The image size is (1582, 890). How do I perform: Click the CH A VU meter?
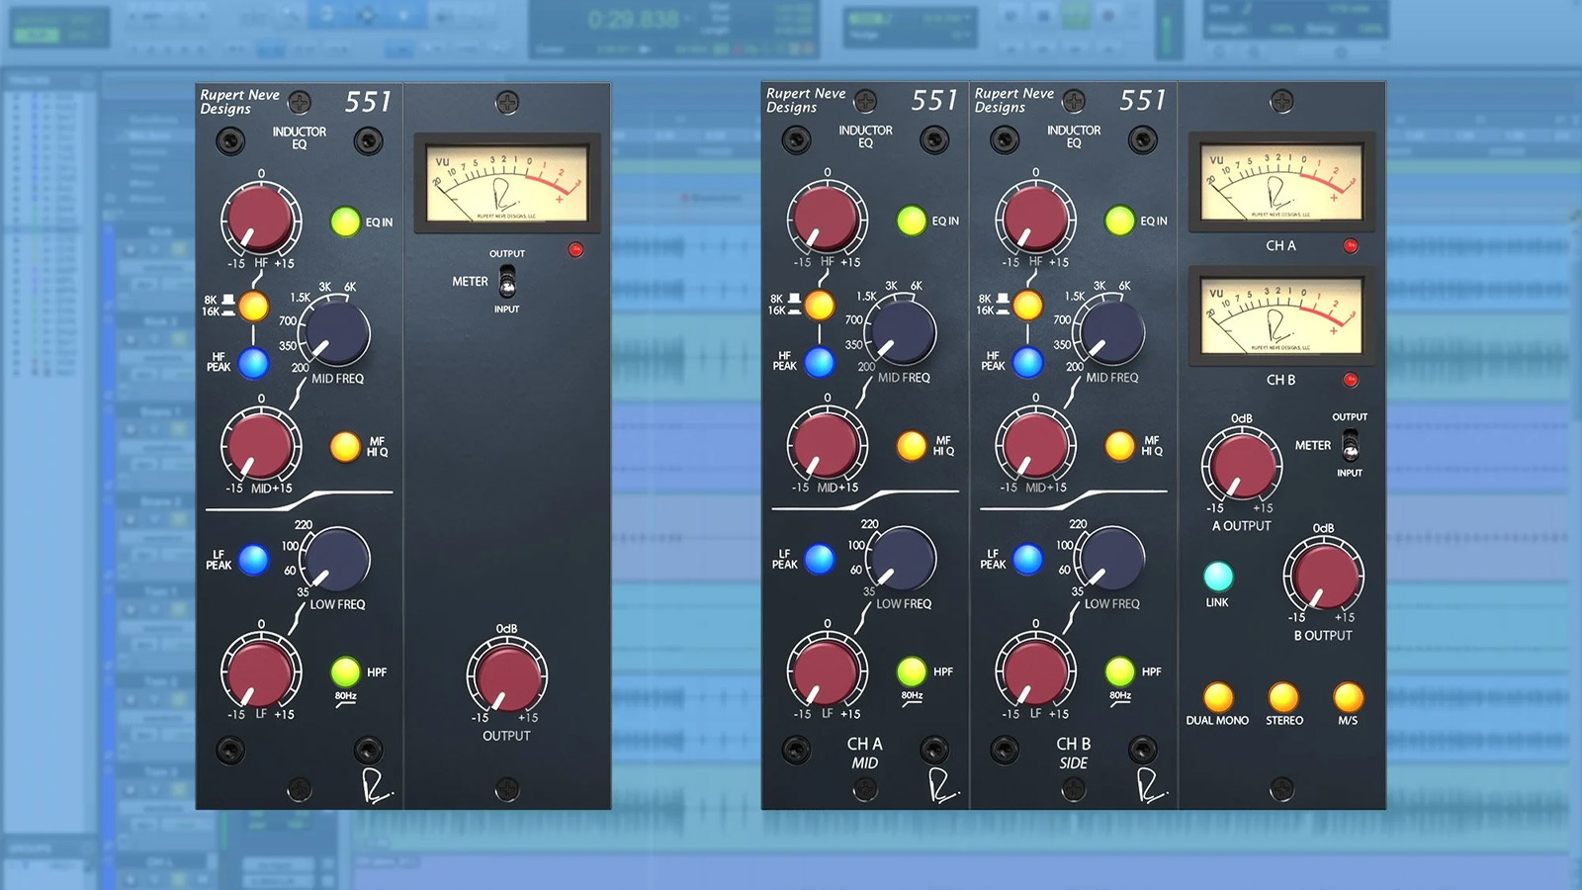tap(1281, 182)
